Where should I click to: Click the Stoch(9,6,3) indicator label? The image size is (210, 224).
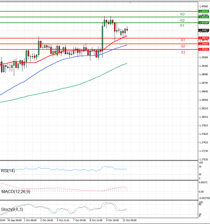pos(12,210)
